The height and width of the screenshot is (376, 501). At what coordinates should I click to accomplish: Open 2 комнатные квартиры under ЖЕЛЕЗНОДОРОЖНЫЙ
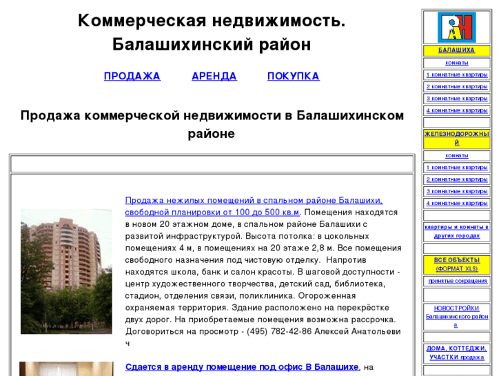457,179
